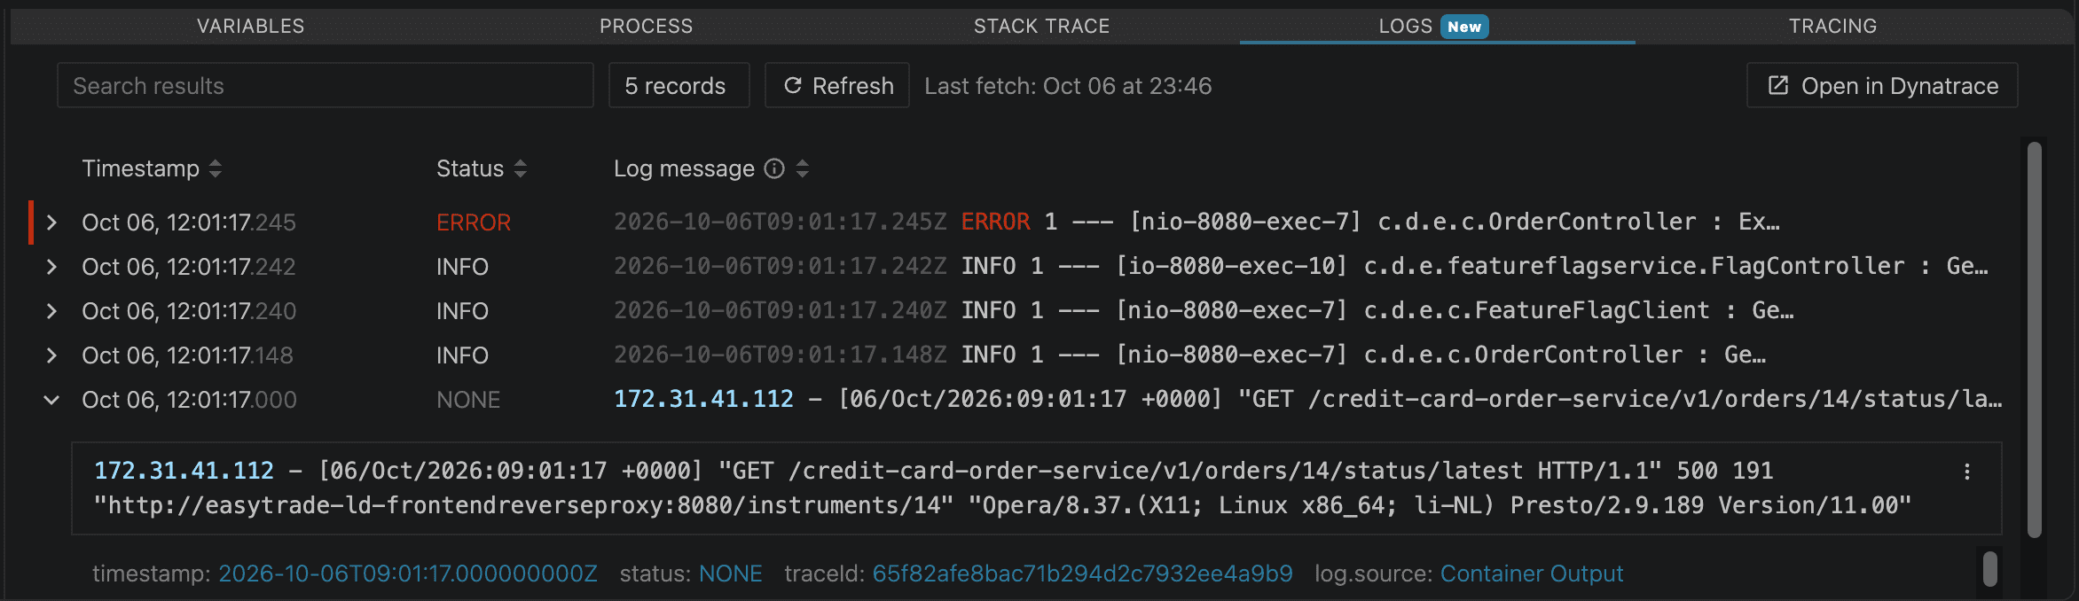The image size is (2079, 601).
Task: Click the timestamp value 2026-10-06T09:01:17.000000000Z
Action: click(408, 574)
